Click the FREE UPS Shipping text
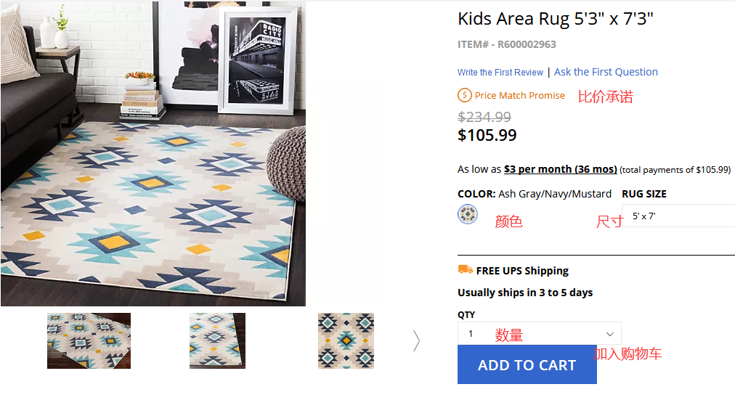The image size is (735, 408). coord(522,271)
